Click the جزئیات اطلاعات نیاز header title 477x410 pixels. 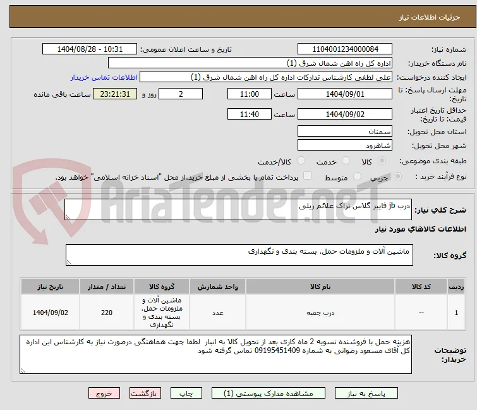pos(429,17)
